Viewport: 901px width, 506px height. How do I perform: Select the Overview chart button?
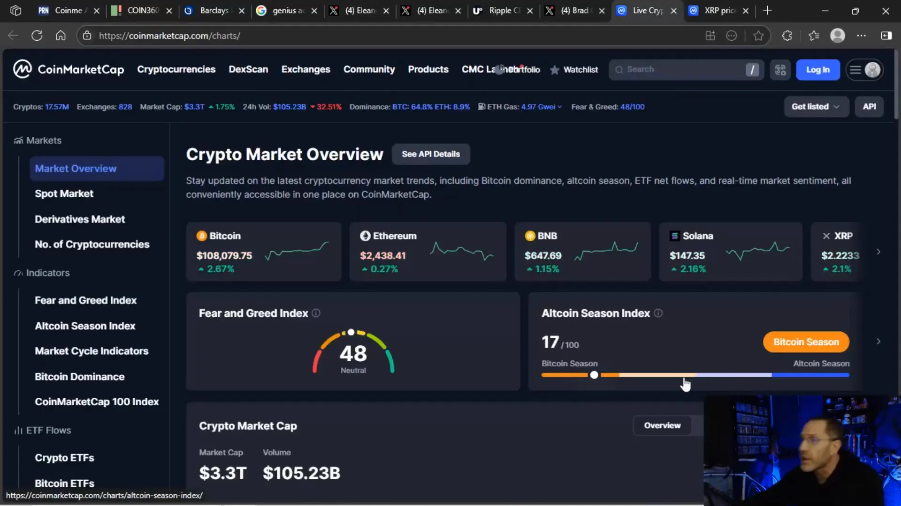(662, 425)
